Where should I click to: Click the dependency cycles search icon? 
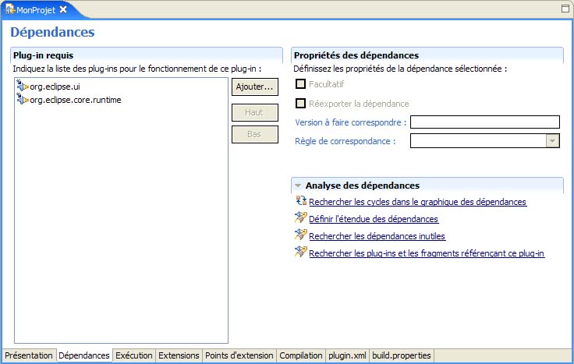[301, 201]
